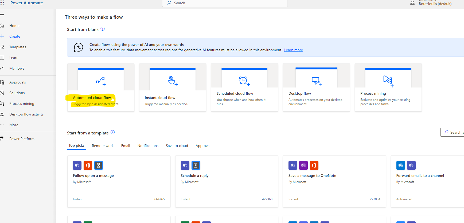
Task: Go to Home in the sidebar
Action: click(14, 26)
